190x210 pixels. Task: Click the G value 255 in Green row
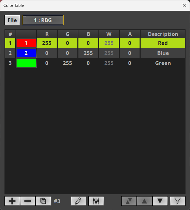[x=67, y=63]
